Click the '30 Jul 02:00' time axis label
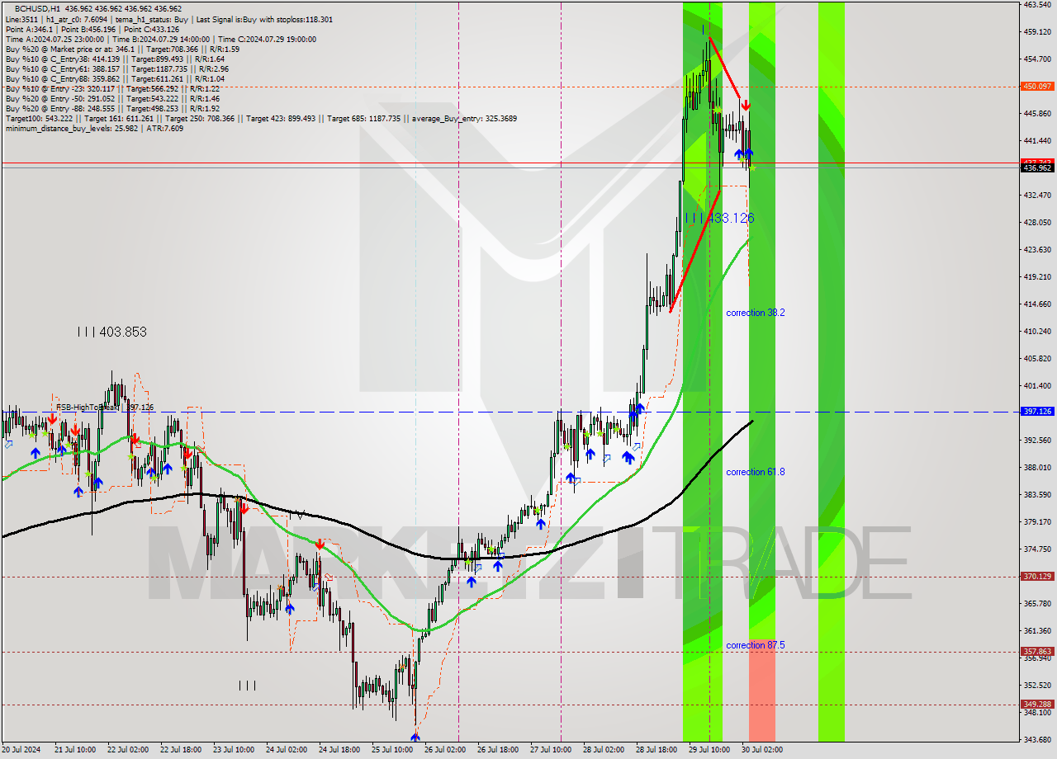The width and height of the screenshot is (1057, 759). (x=761, y=750)
